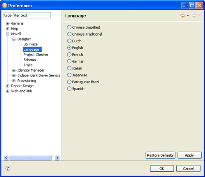Select the Provisioning label
This screenshot has width=205, height=177.
pos(27,81)
